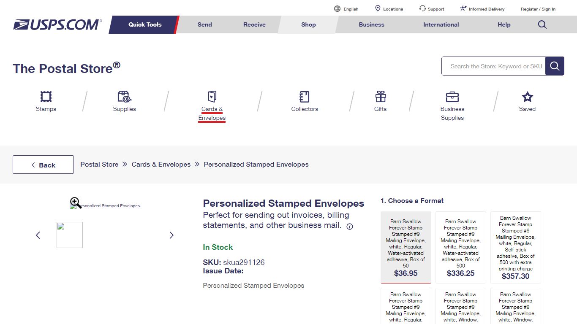Click the USPS.COM logo

[57, 24]
